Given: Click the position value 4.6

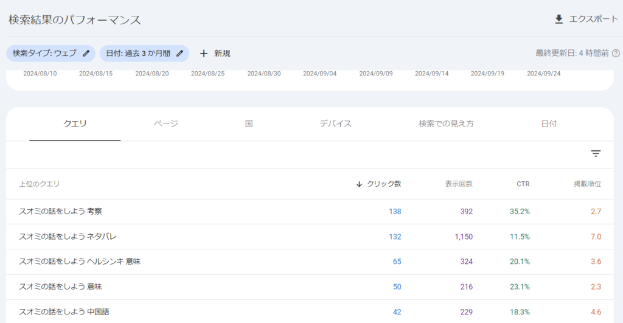Looking at the screenshot, I should (x=596, y=312).
